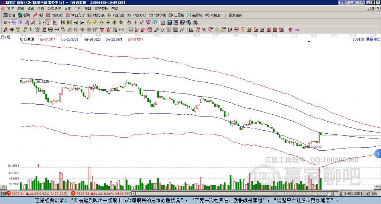
Task: Click the Md=26.2820 value
Action: point(92,39)
